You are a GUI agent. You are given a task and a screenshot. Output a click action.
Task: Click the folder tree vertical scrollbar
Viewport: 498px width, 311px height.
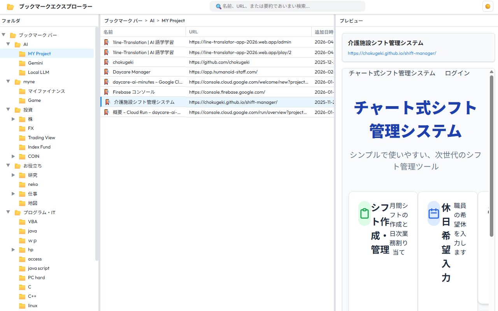point(97,144)
